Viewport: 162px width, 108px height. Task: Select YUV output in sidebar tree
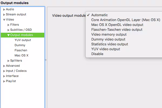(23, 40)
